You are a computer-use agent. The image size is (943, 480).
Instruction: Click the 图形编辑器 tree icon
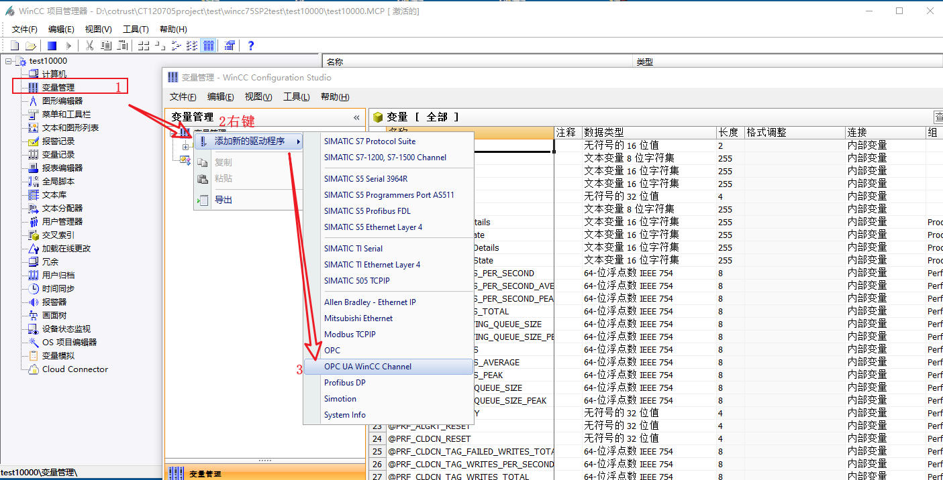(x=34, y=101)
